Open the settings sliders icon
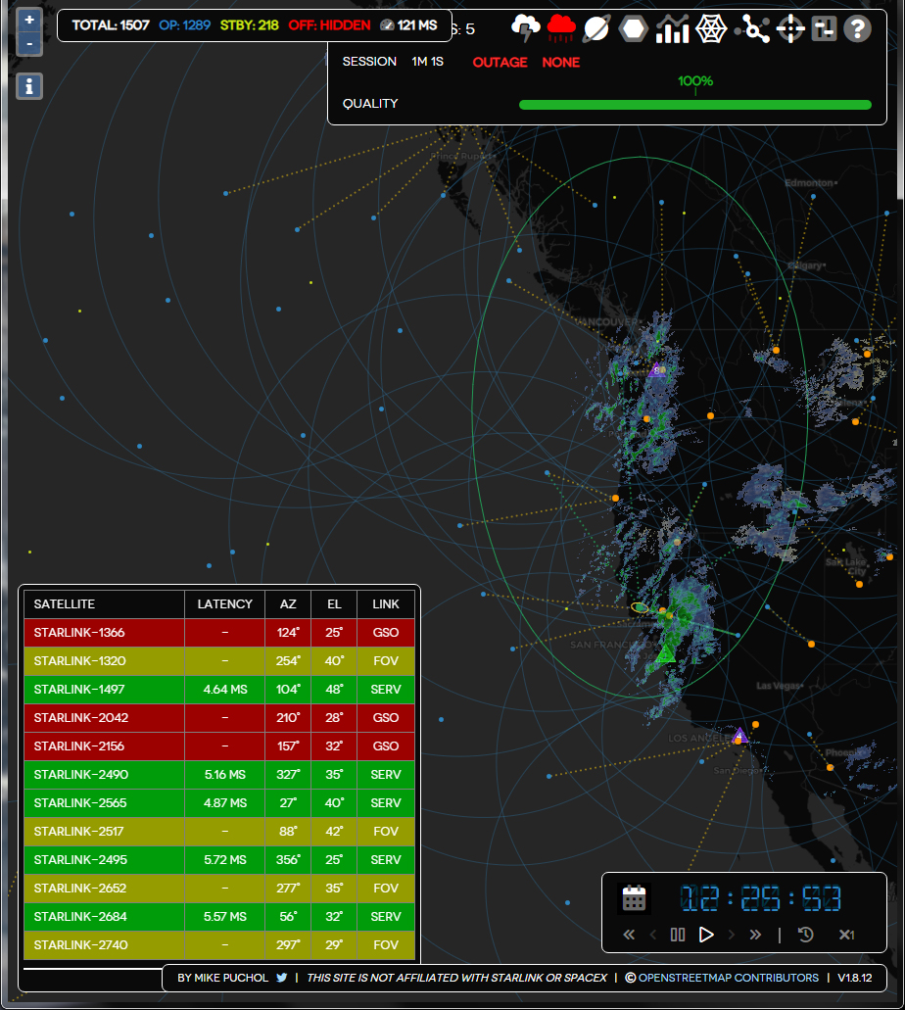Screen dimensions: 905x1010 (x=824, y=29)
